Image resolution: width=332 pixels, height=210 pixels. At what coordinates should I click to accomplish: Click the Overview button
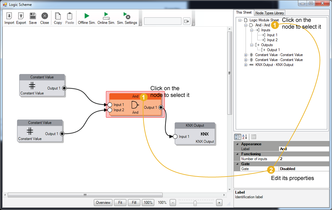coord(103,203)
